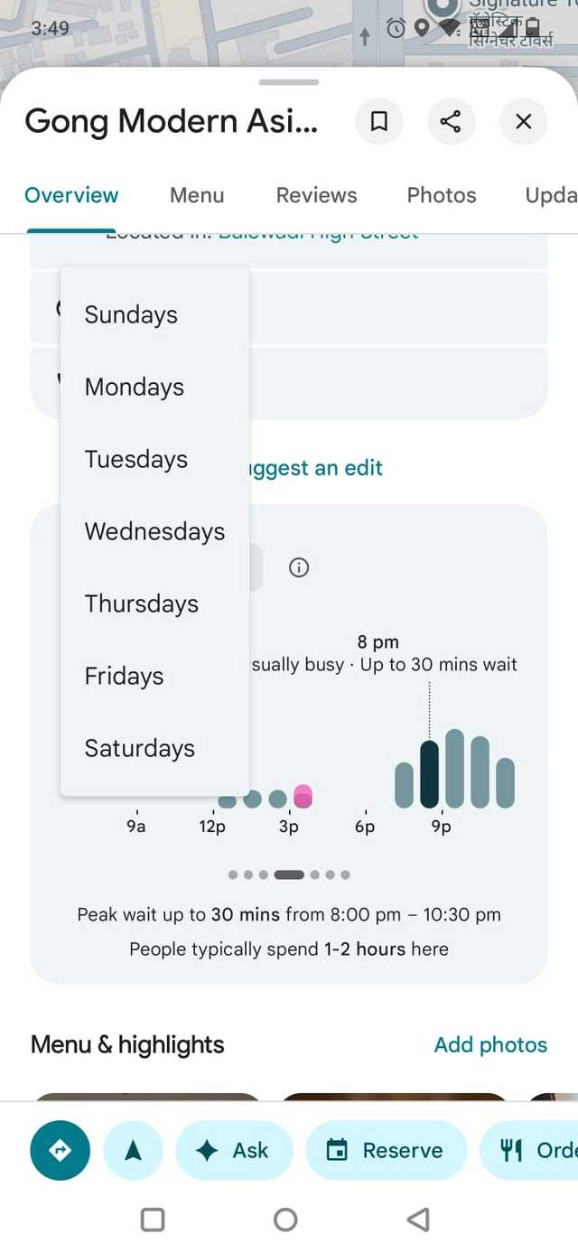Close the place details sheet
Screen dimensions: 578x1253
click(523, 121)
